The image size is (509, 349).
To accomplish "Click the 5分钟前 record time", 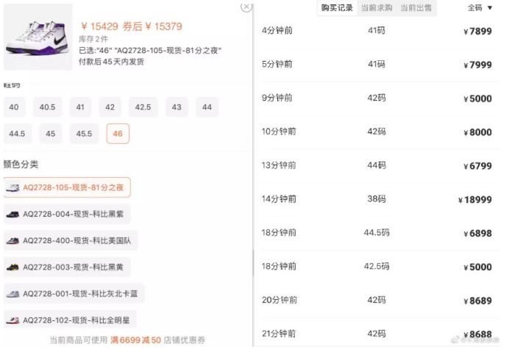I will pos(277,64).
